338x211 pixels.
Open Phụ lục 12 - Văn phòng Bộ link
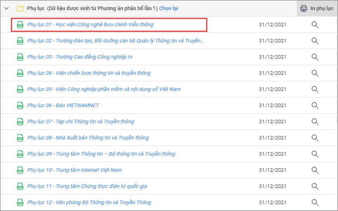coord(89,203)
